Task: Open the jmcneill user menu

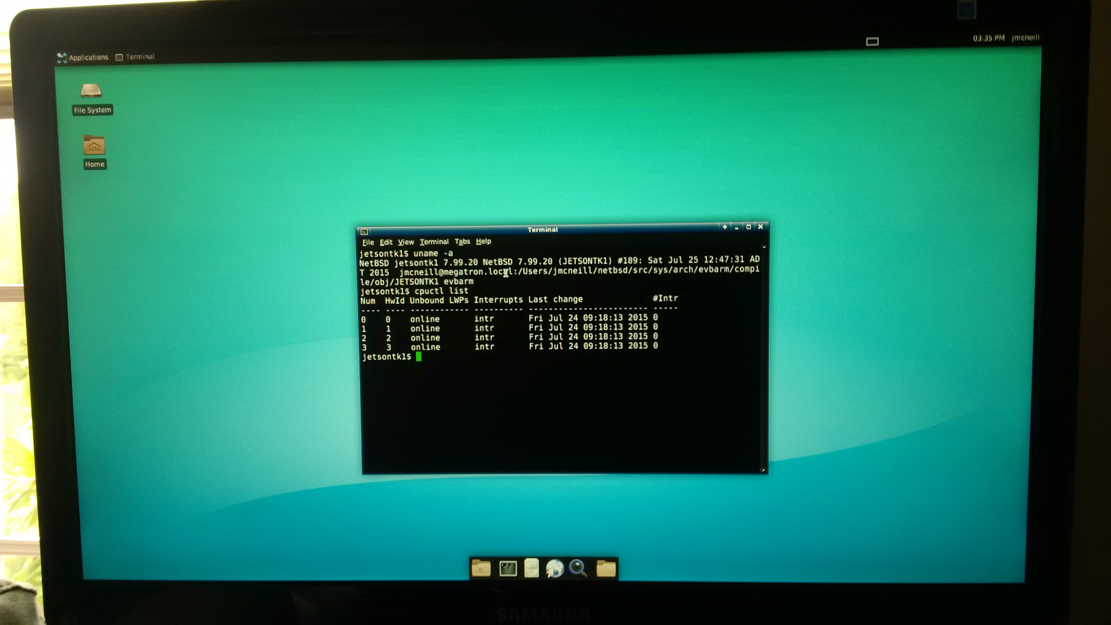Action: click(x=1025, y=38)
